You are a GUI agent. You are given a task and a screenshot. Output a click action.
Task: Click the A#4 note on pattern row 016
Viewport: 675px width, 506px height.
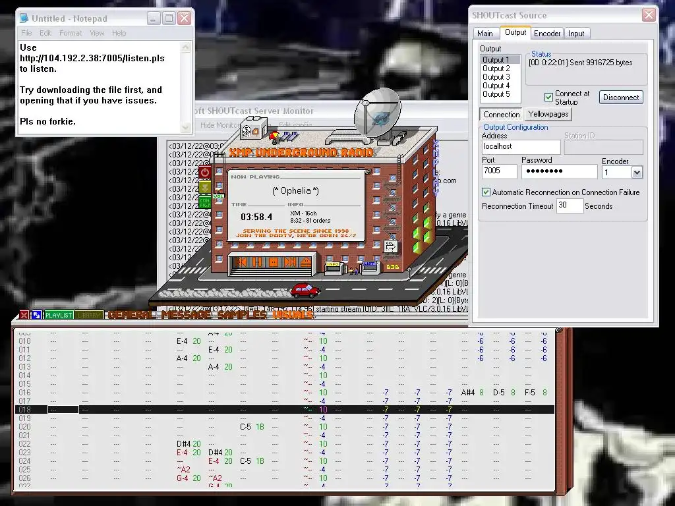click(467, 393)
